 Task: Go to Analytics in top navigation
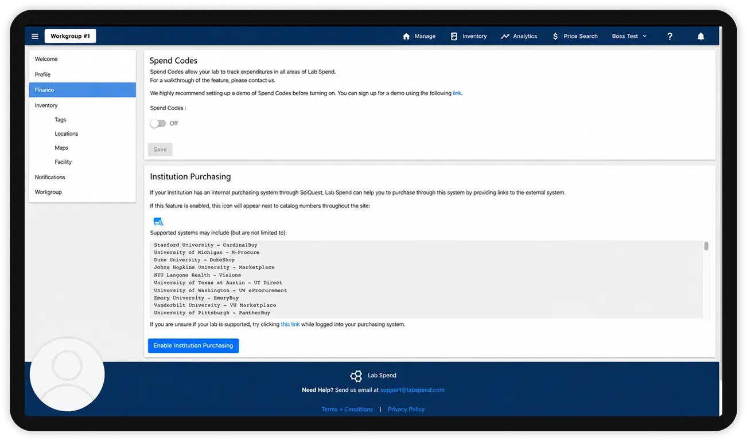pos(525,36)
